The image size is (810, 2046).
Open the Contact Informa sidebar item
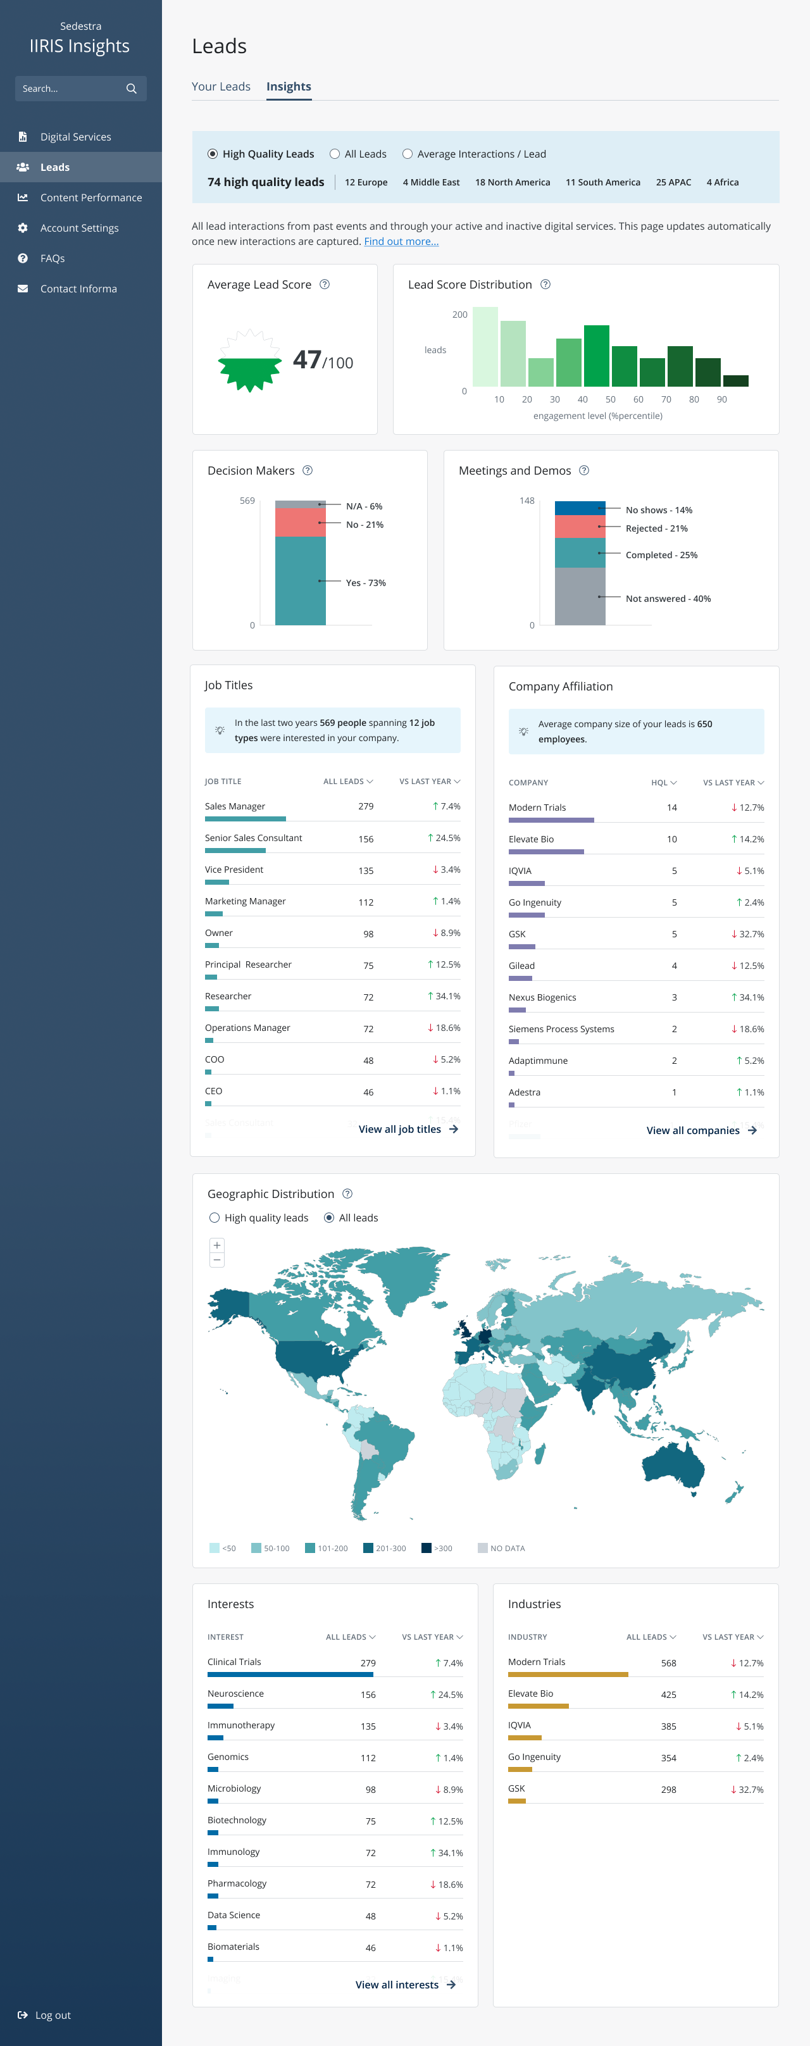[x=81, y=289]
